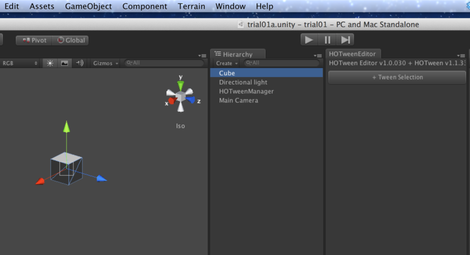Open the Edit menu
470x255 pixels.
pos(12,6)
